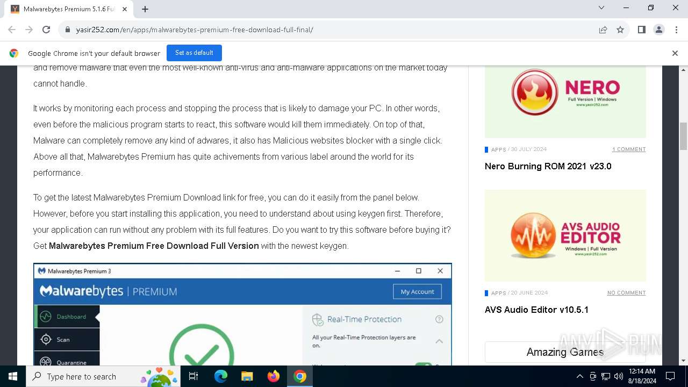
Task: Click the Malwarebytes Premium screenshot image
Action: [x=242, y=314]
